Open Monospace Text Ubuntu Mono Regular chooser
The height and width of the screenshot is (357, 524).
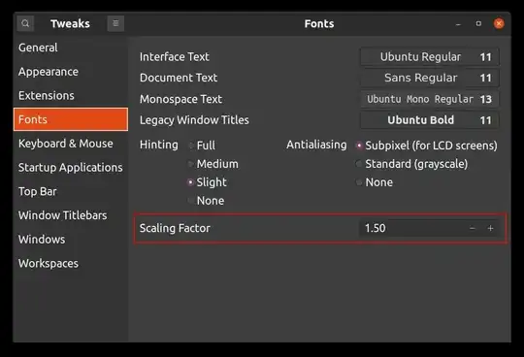point(430,99)
